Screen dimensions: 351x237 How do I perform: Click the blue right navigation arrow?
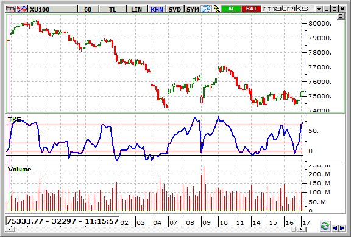coord(342,228)
